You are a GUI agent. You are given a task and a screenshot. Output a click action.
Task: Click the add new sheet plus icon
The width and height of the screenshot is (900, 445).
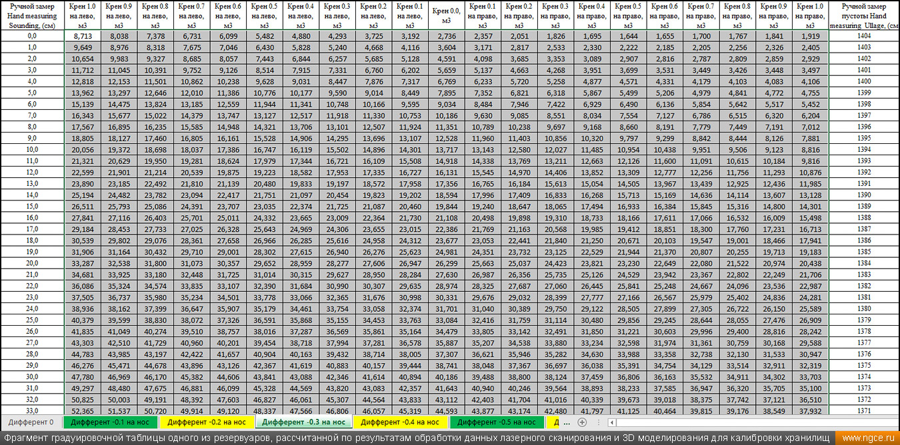582,422
